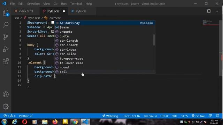Open the Search view in activity bar
This screenshot has height=125, width=223.
[6, 25]
